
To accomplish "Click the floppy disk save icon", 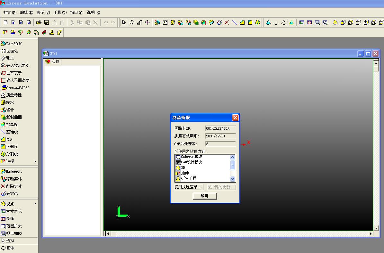I will coord(47,22).
